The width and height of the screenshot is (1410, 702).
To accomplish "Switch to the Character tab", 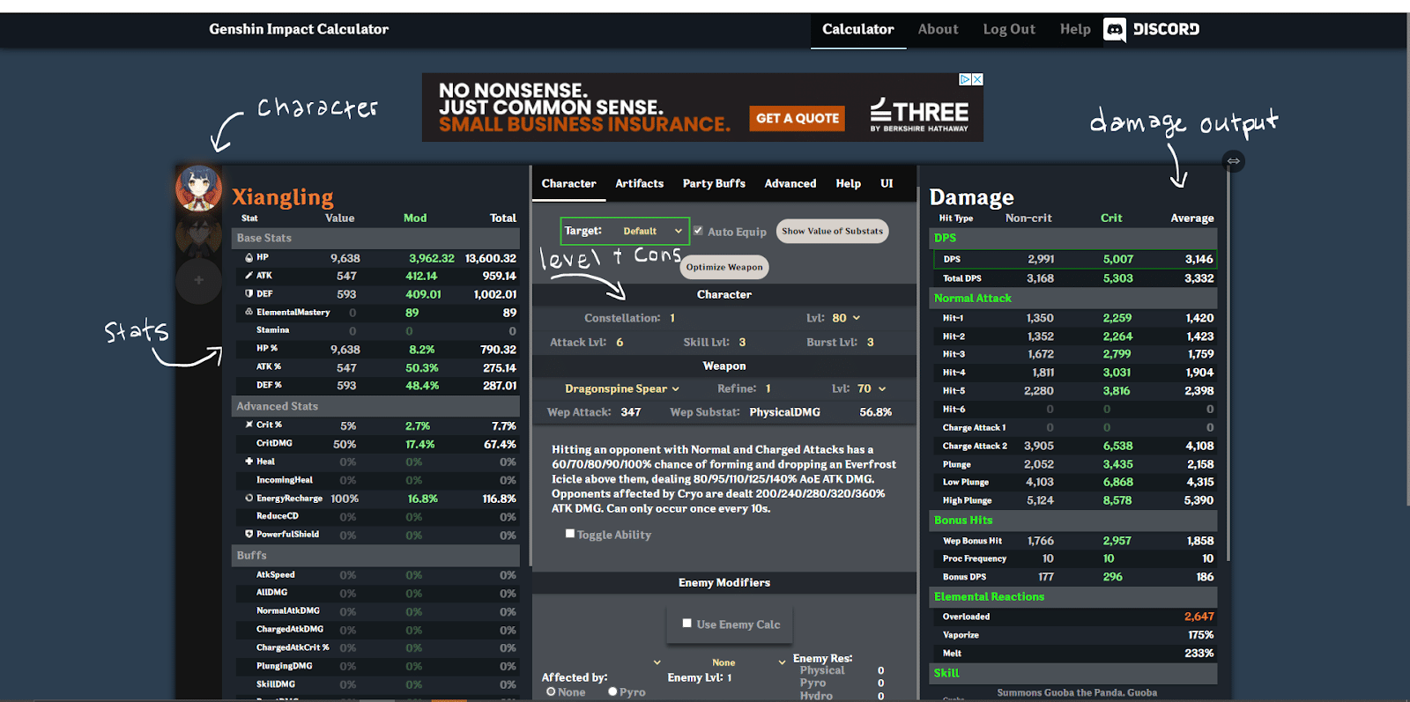I will tap(568, 183).
